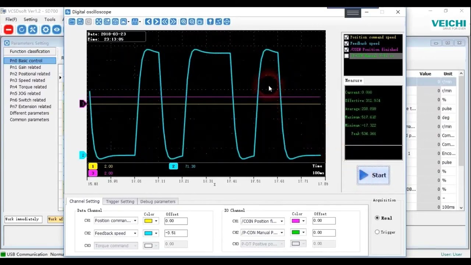Screen dimensions: 471x265
Task: Open the Setting menu
Action: pos(31,20)
